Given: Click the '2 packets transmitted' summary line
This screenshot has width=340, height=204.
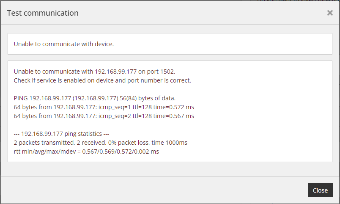Looking at the screenshot, I should [100, 143].
